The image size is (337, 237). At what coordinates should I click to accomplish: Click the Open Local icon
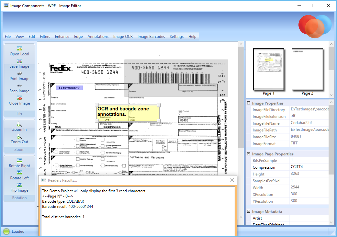pos(19,49)
